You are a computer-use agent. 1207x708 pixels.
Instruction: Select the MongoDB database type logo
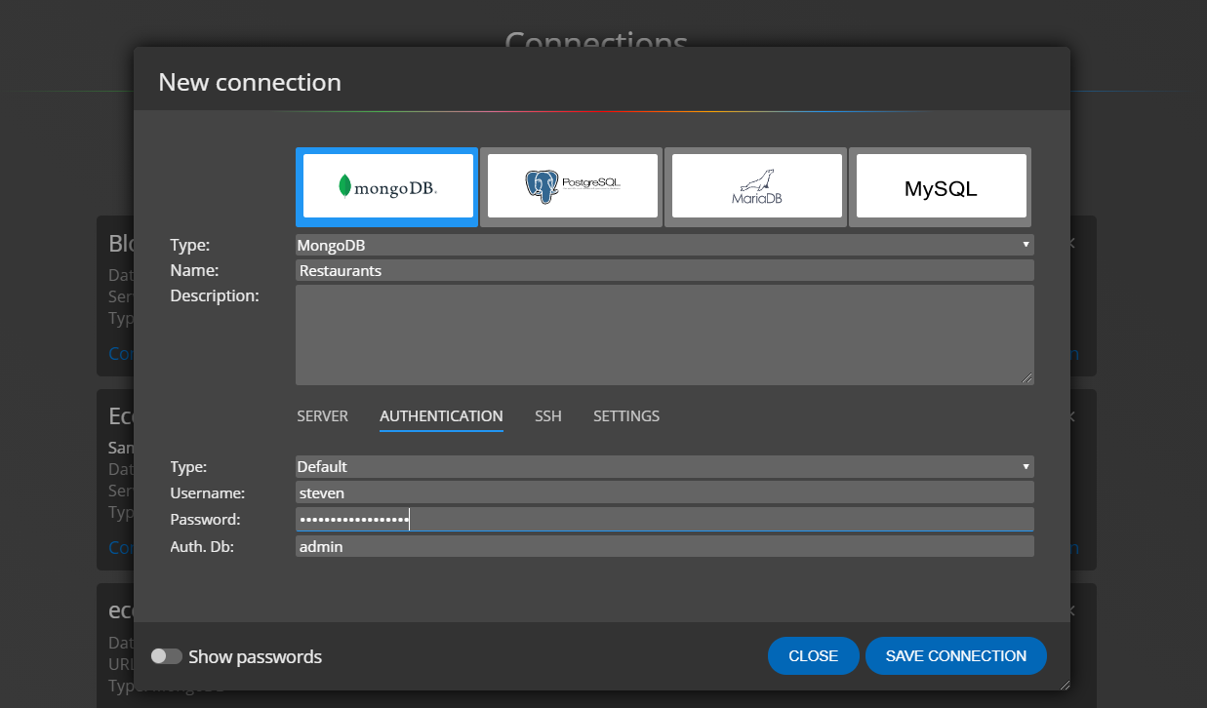coord(386,184)
